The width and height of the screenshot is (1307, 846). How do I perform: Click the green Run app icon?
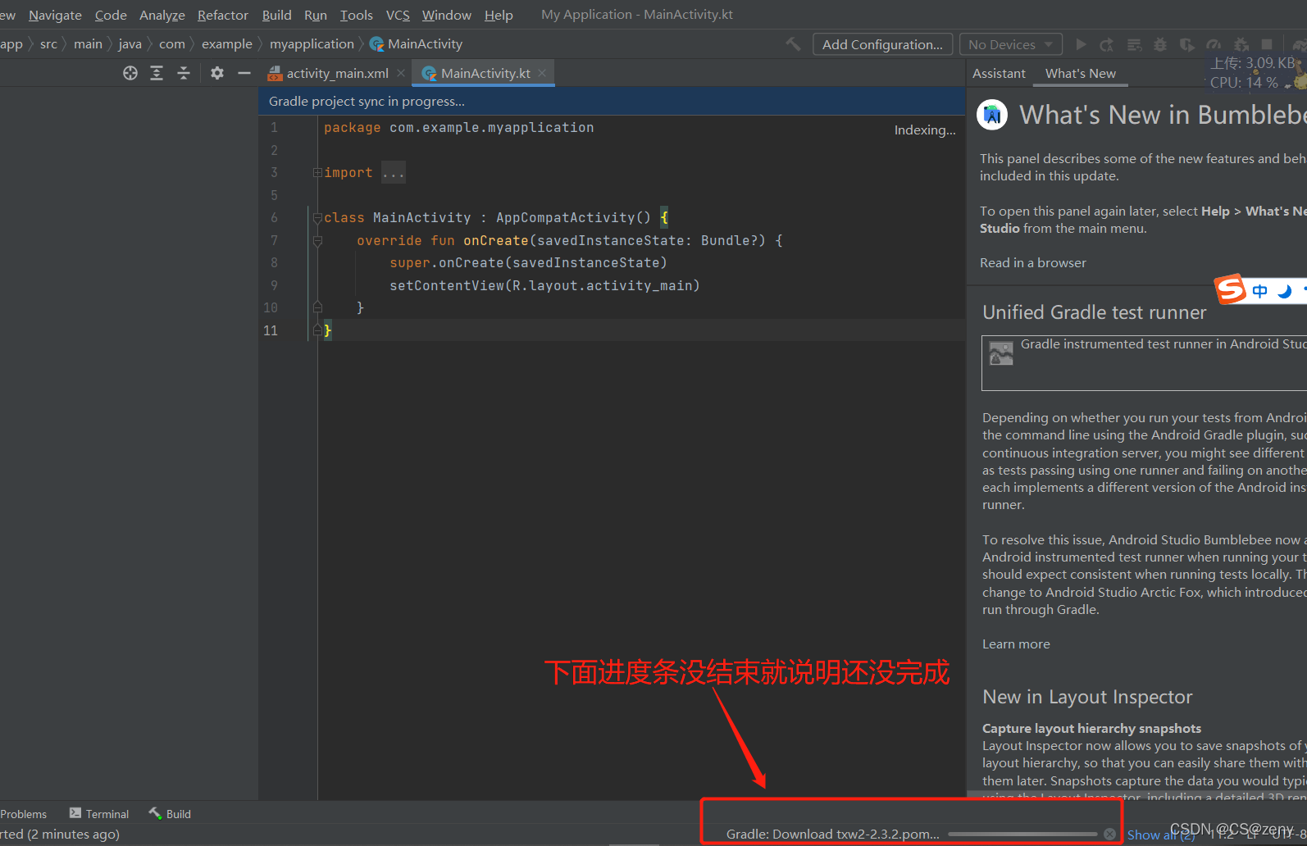coord(1081,44)
